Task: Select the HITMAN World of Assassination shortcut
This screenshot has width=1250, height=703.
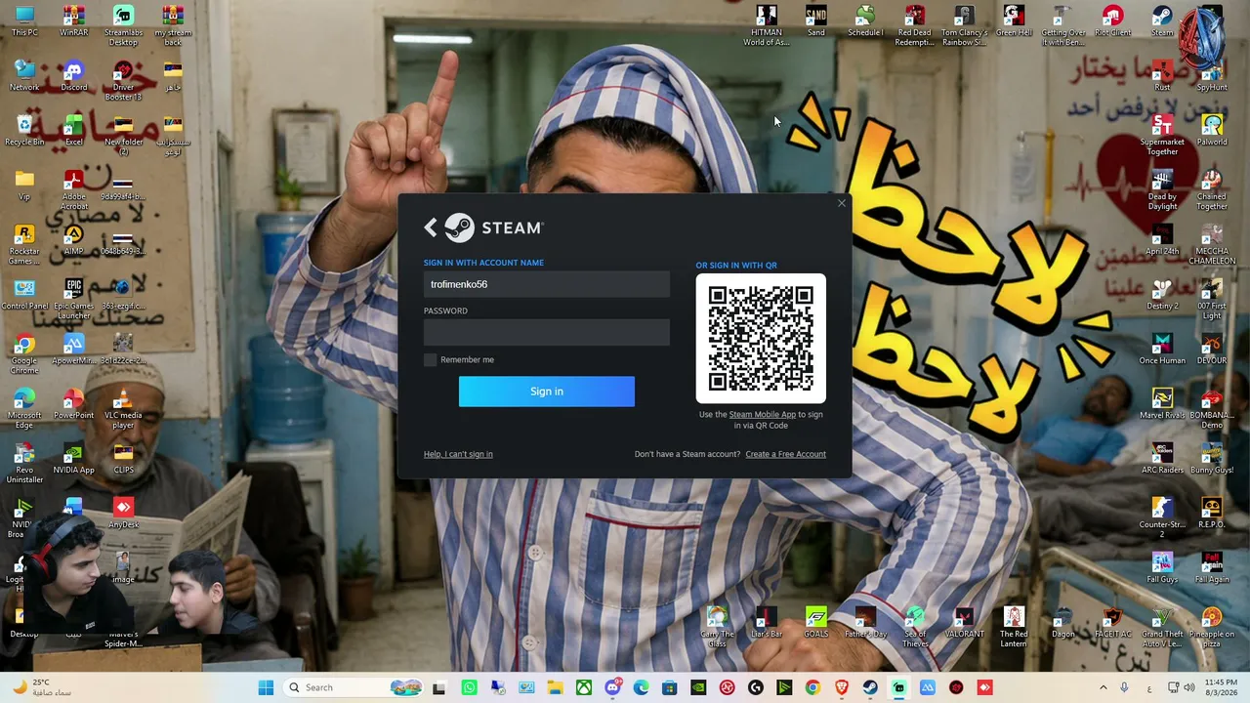Action: (767, 25)
